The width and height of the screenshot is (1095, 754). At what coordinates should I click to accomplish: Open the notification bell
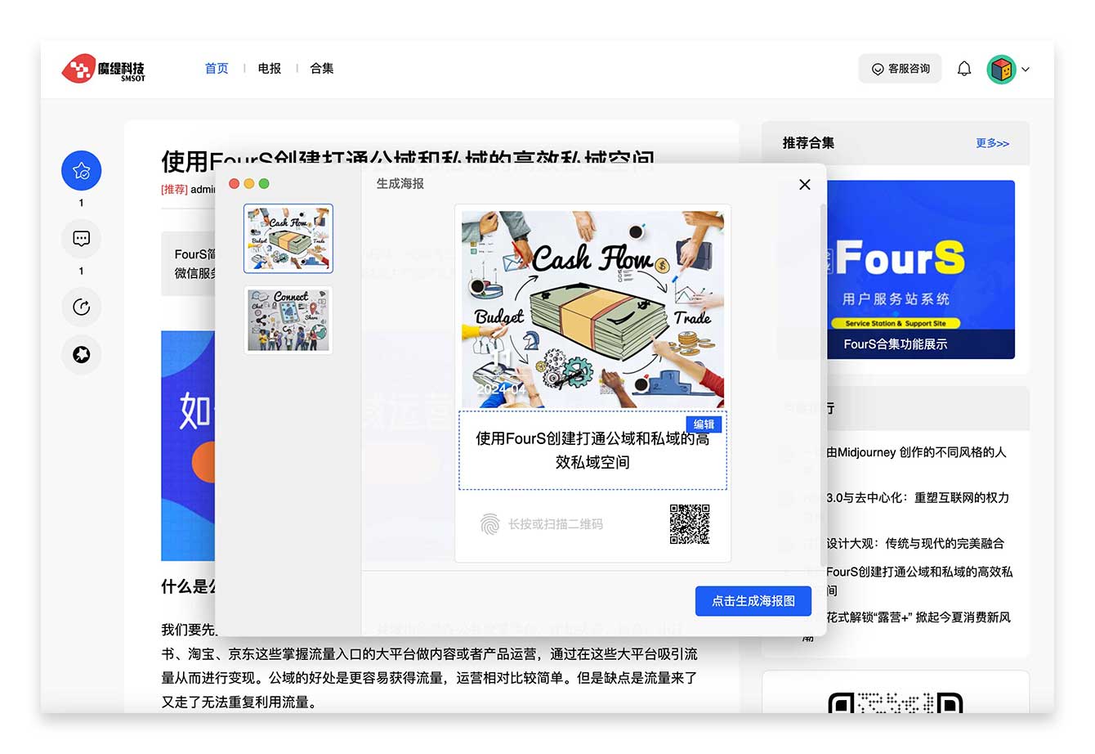(964, 69)
